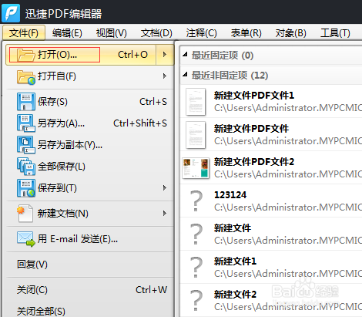This screenshot has height=317, width=362.
Task: Open the 工具(T) menu
Action: pyautogui.click(x=335, y=33)
